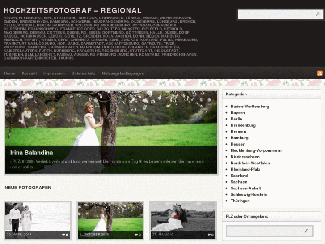Open the 27. Mai 2010 couple thumbnail

pos(183,221)
